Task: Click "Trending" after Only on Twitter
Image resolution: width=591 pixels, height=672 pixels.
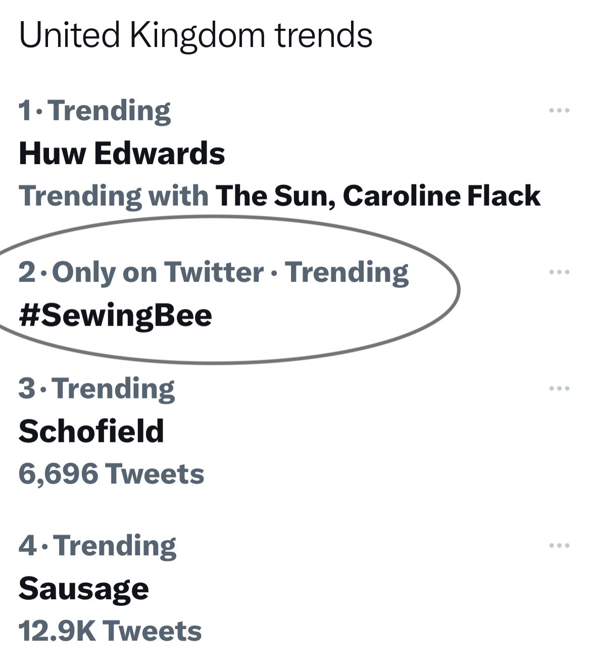Action: point(347,272)
